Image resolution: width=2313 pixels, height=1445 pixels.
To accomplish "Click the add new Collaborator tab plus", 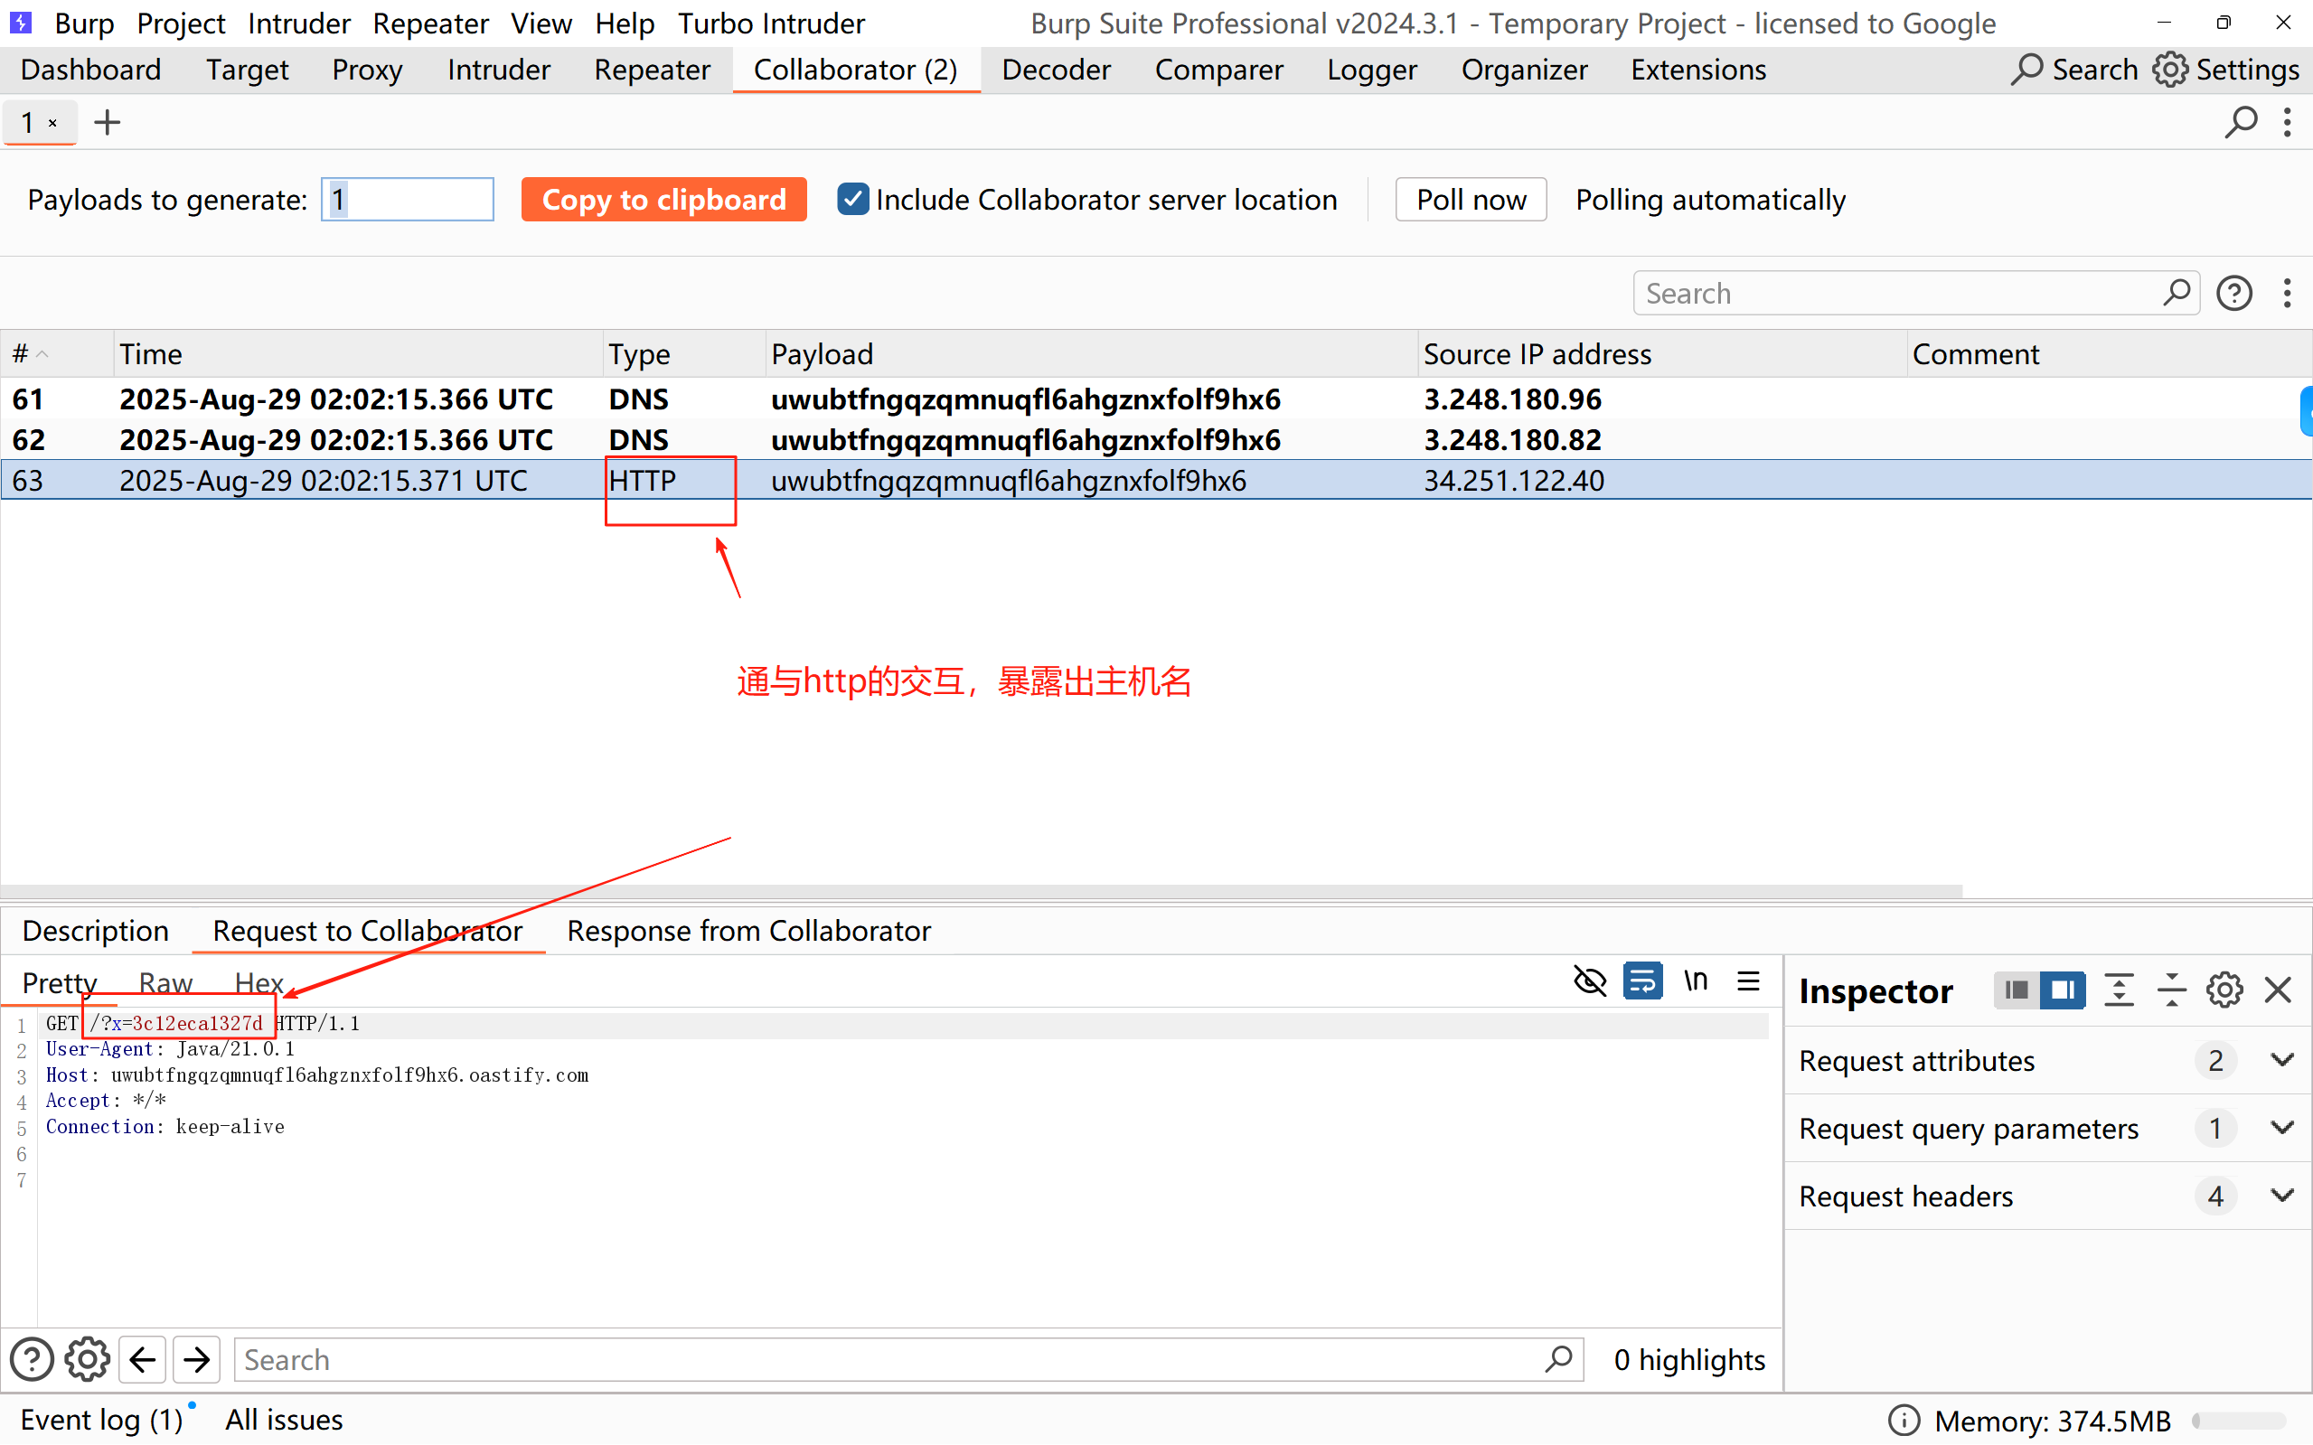I will coord(107,122).
